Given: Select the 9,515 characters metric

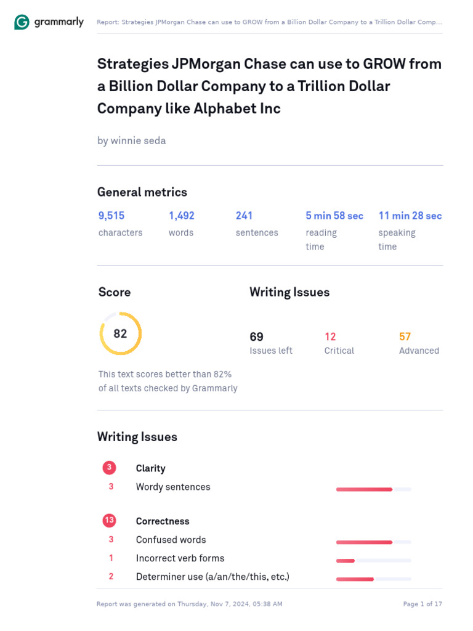Looking at the screenshot, I should (111, 216).
